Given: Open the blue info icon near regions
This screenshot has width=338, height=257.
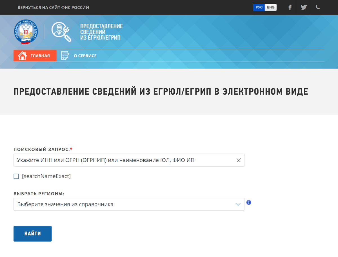Looking at the screenshot, I should click(x=249, y=202).
